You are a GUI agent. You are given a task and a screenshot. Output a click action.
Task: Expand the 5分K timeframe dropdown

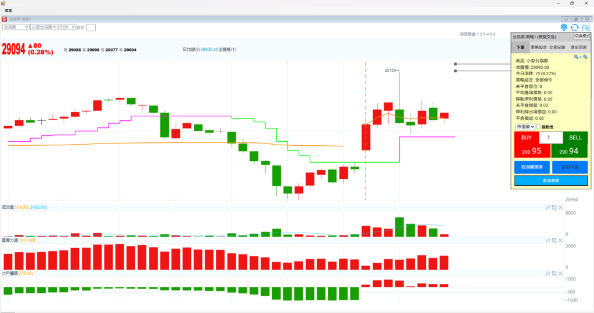click(67, 27)
